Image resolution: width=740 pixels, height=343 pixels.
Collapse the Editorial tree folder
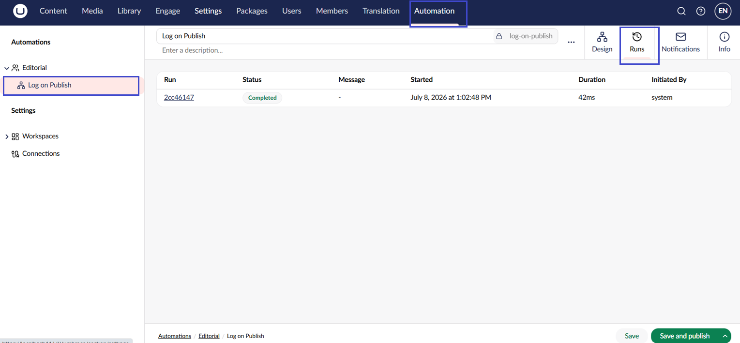click(7, 68)
